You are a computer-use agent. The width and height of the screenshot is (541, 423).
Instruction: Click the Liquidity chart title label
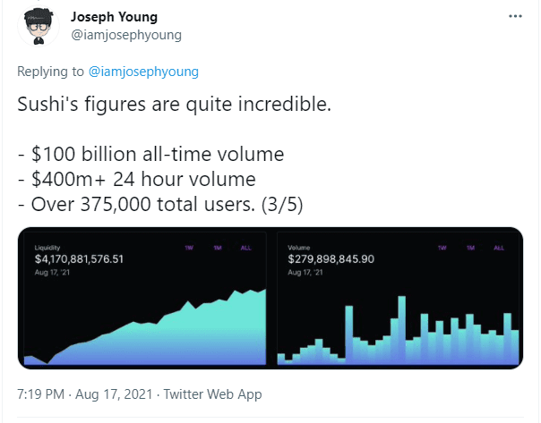47,248
